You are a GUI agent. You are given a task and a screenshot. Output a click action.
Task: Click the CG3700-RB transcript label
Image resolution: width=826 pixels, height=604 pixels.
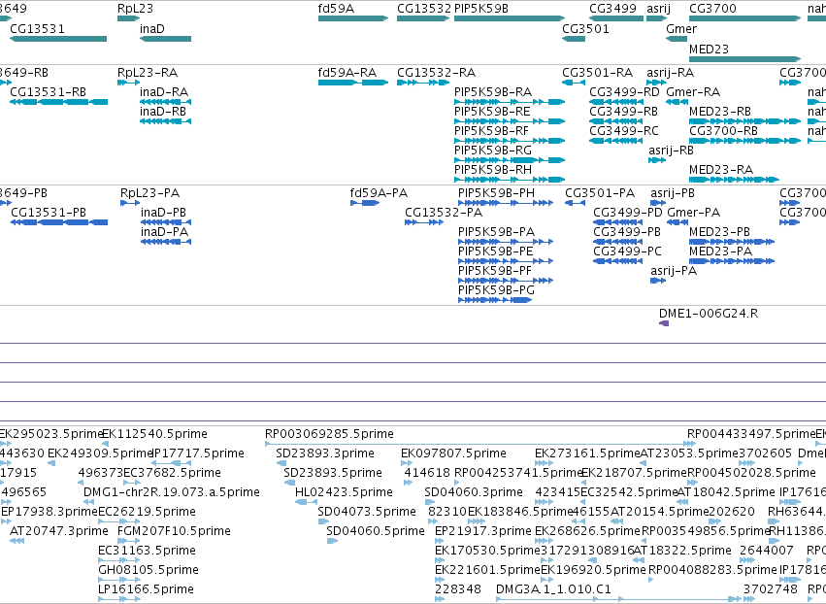(723, 131)
